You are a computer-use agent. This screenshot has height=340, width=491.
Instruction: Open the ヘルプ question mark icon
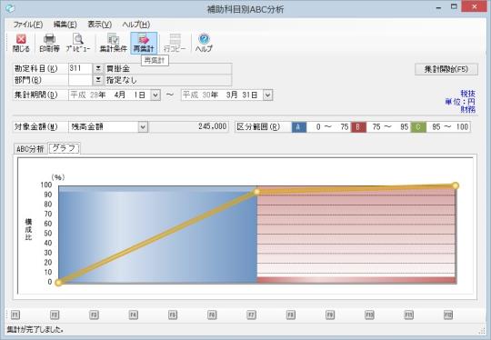coord(204,43)
